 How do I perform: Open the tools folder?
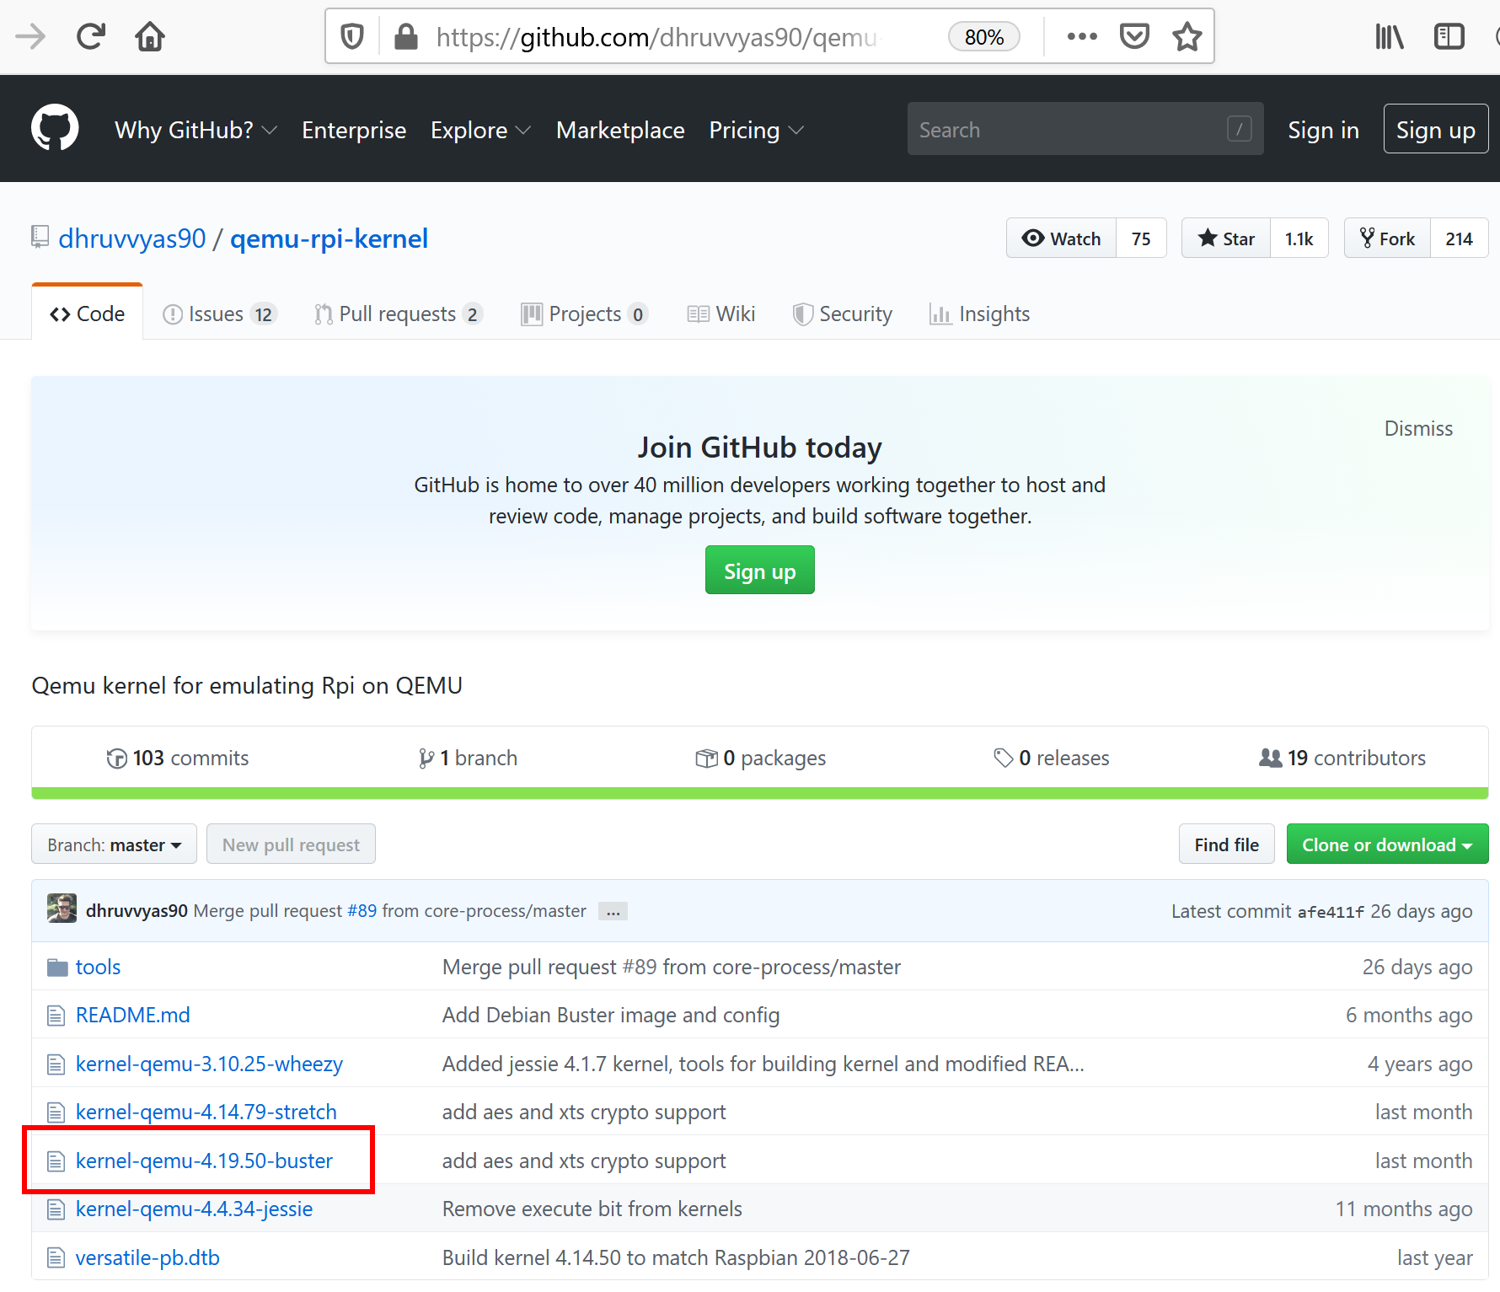[x=98, y=967]
